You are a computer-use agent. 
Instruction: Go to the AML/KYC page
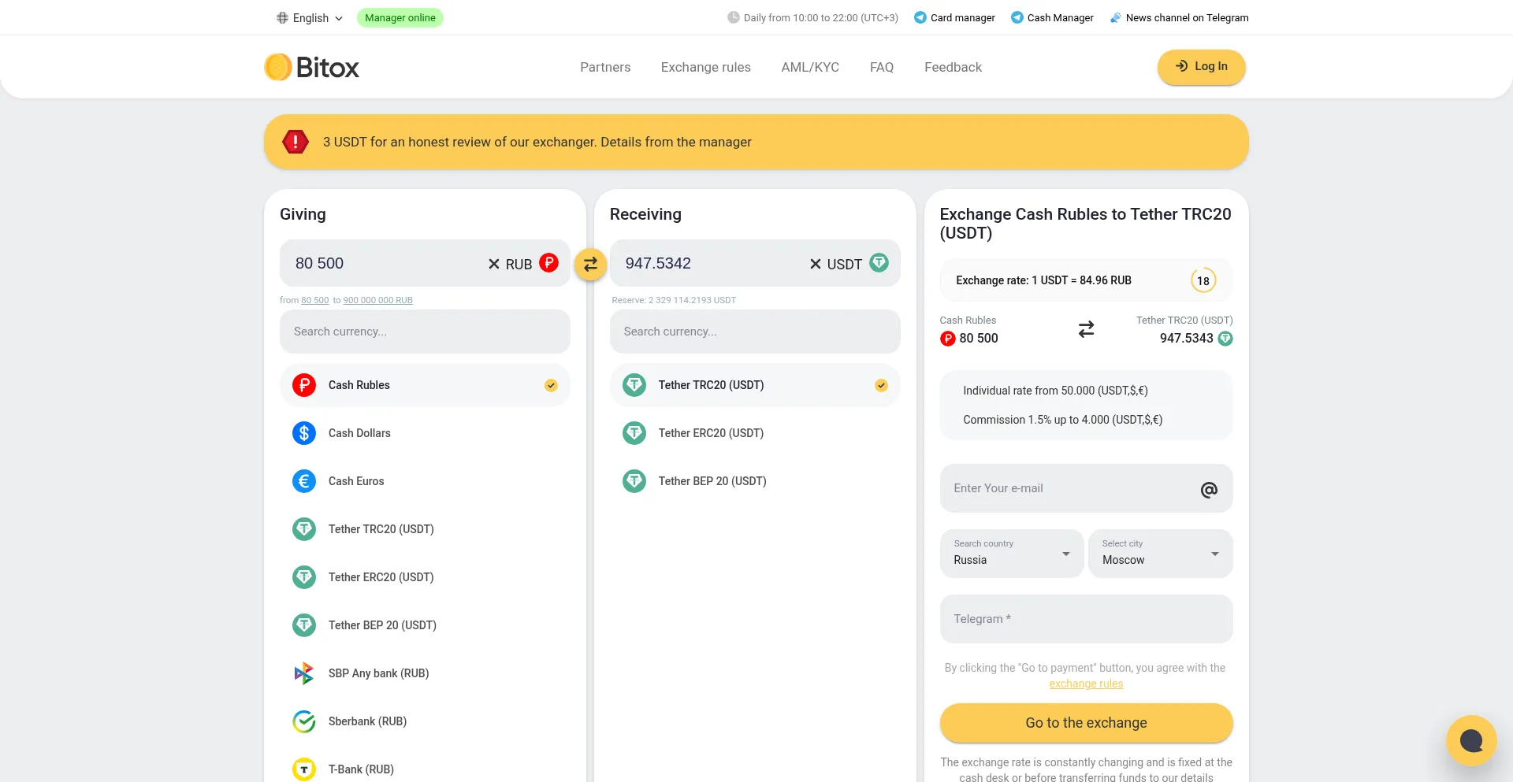click(810, 68)
